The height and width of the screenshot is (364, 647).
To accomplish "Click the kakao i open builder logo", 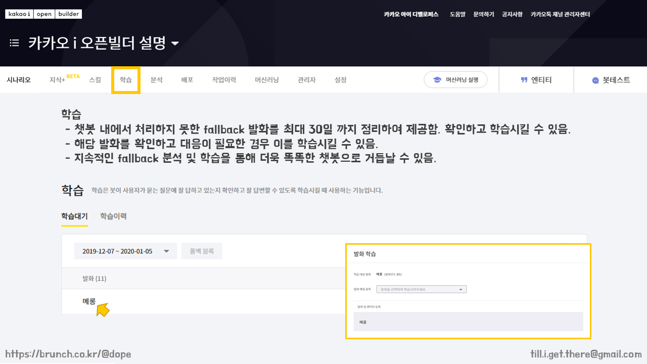I will [43, 14].
